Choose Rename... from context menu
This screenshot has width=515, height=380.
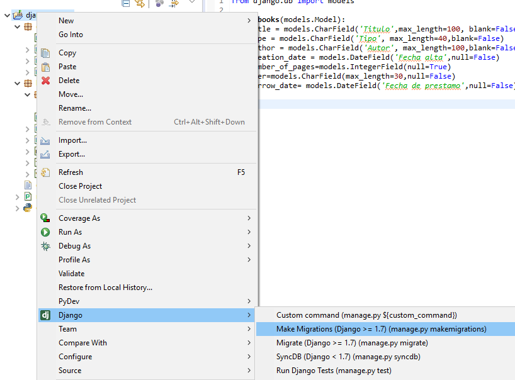[x=147, y=108]
